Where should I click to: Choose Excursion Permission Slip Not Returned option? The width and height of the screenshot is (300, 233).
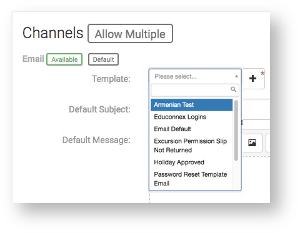tap(192, 146)
